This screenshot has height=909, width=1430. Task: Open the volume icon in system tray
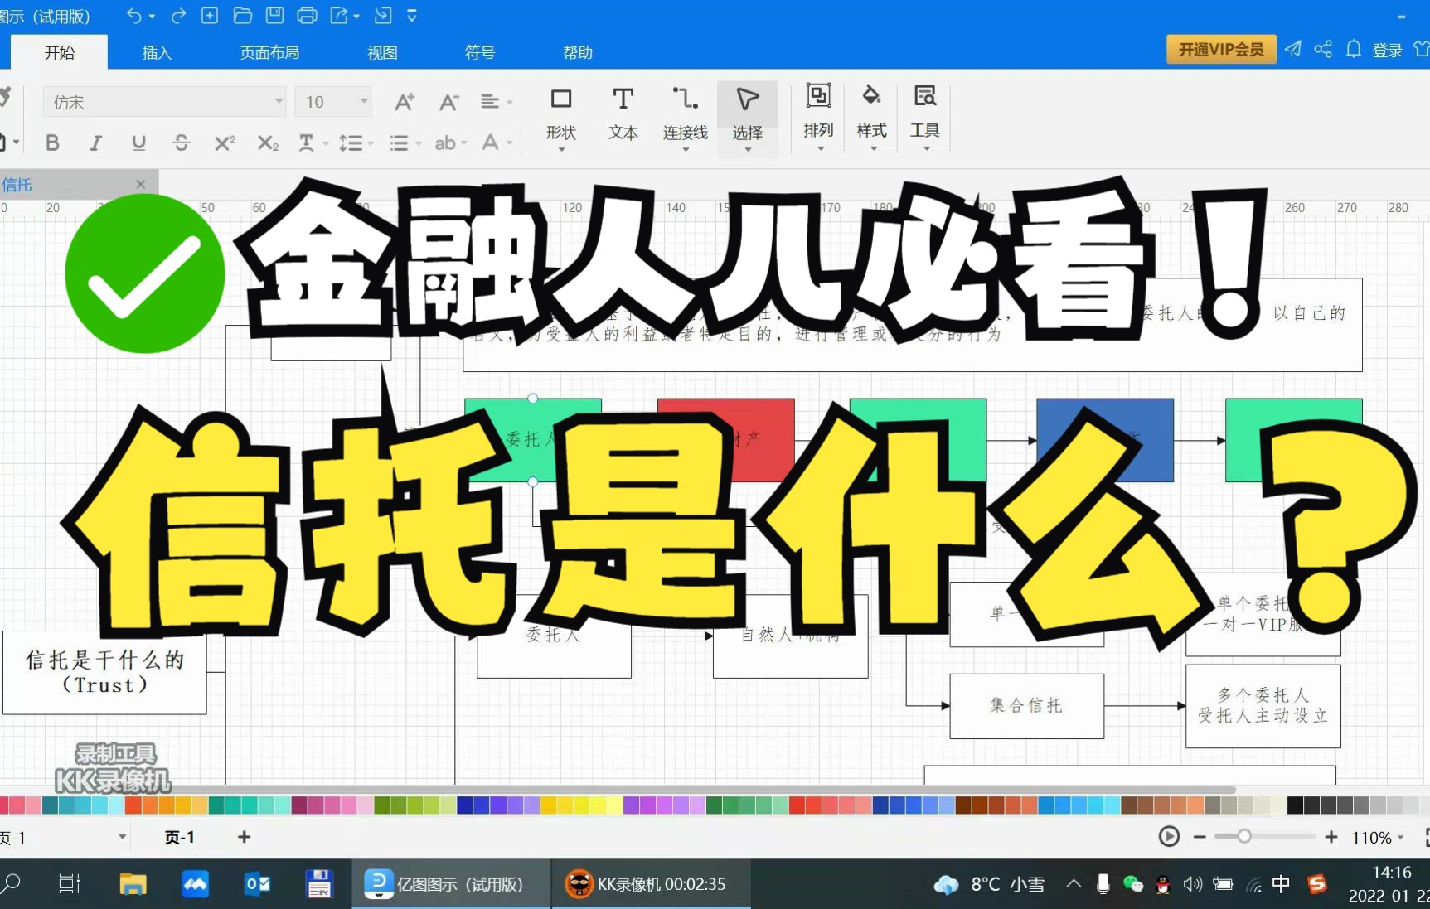tap(1192, 884)
